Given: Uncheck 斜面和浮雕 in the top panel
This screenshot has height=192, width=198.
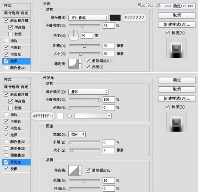Looking at the screenshot, I should 6,20.
